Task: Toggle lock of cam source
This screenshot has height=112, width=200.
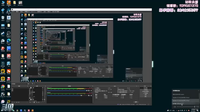Action: point(44,95)
